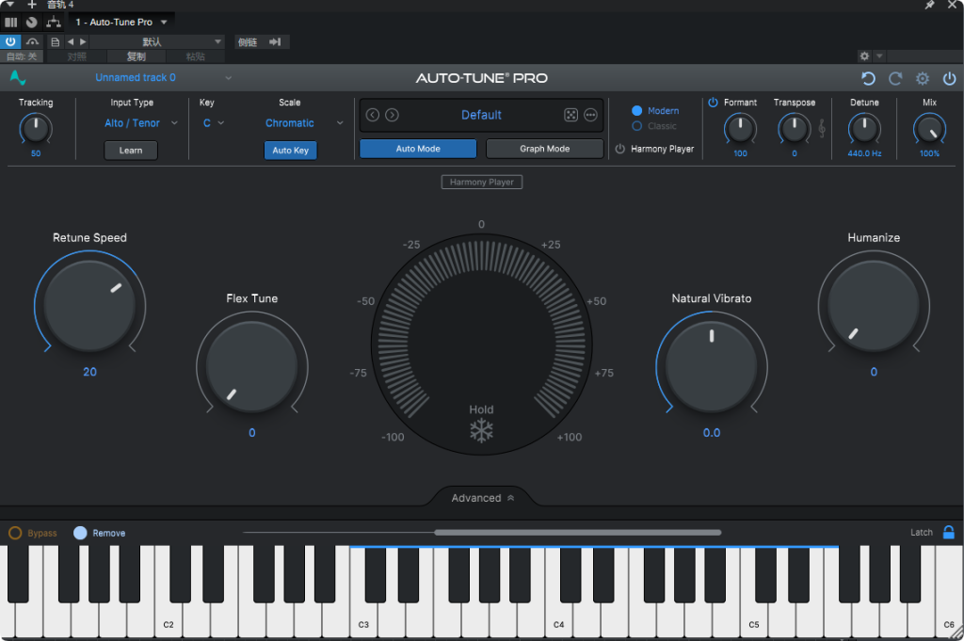Open the top-left triangle menu
Viewport: 964px width, 641px height.
[10, 5]
